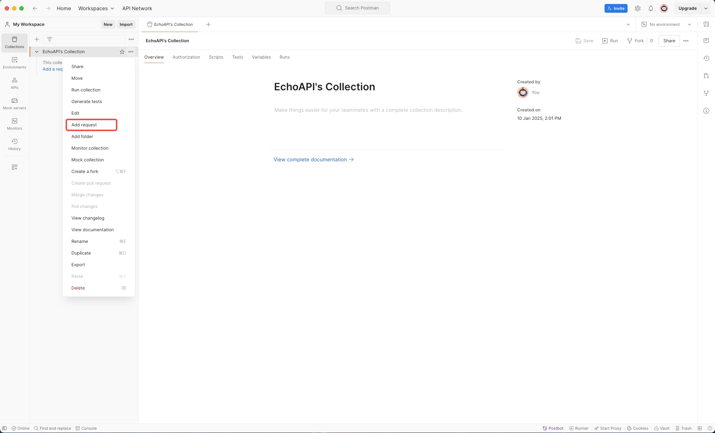
Task: Open a new tab with plus icon
Action: (x=208, y=24)
